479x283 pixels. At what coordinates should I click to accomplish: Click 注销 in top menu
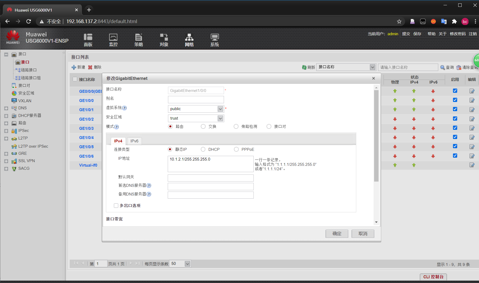[473, 34]
